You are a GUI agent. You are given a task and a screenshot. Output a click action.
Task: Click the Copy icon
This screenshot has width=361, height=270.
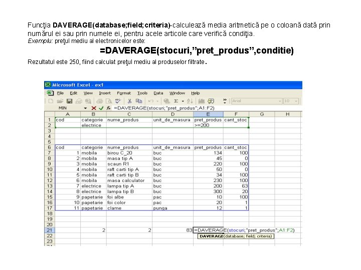pos(139,101)
